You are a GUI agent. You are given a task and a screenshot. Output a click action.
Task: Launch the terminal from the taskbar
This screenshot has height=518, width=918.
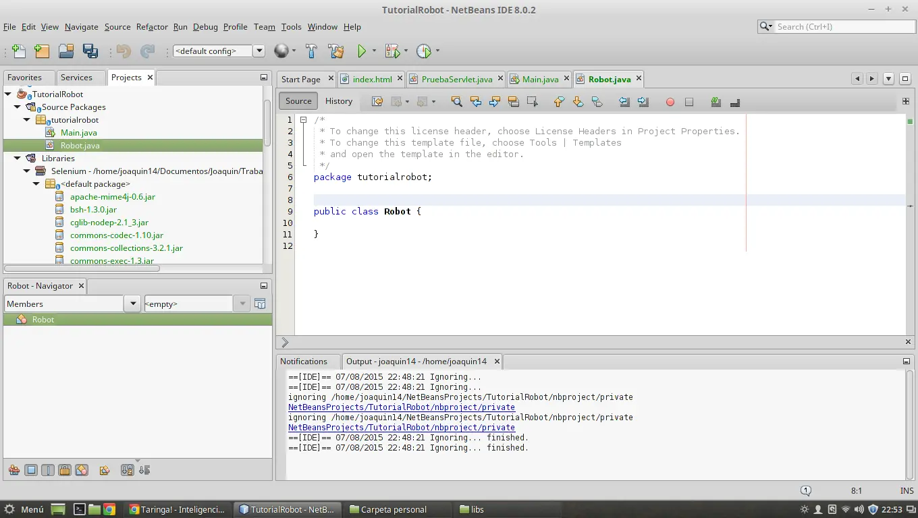pos(79,509)
